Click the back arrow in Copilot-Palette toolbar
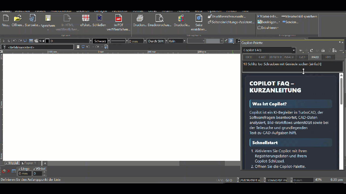The height and width of the screenshot is (194, 346). tap(301, 50)
